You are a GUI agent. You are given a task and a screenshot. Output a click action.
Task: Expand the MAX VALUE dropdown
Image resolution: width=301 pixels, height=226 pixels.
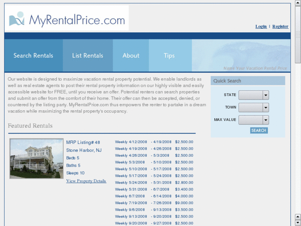coord(253,120)
